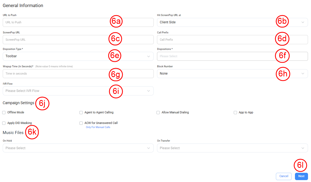
Task: Expand the On Transfer music dropdown
Action: click(x=232, y=148)
